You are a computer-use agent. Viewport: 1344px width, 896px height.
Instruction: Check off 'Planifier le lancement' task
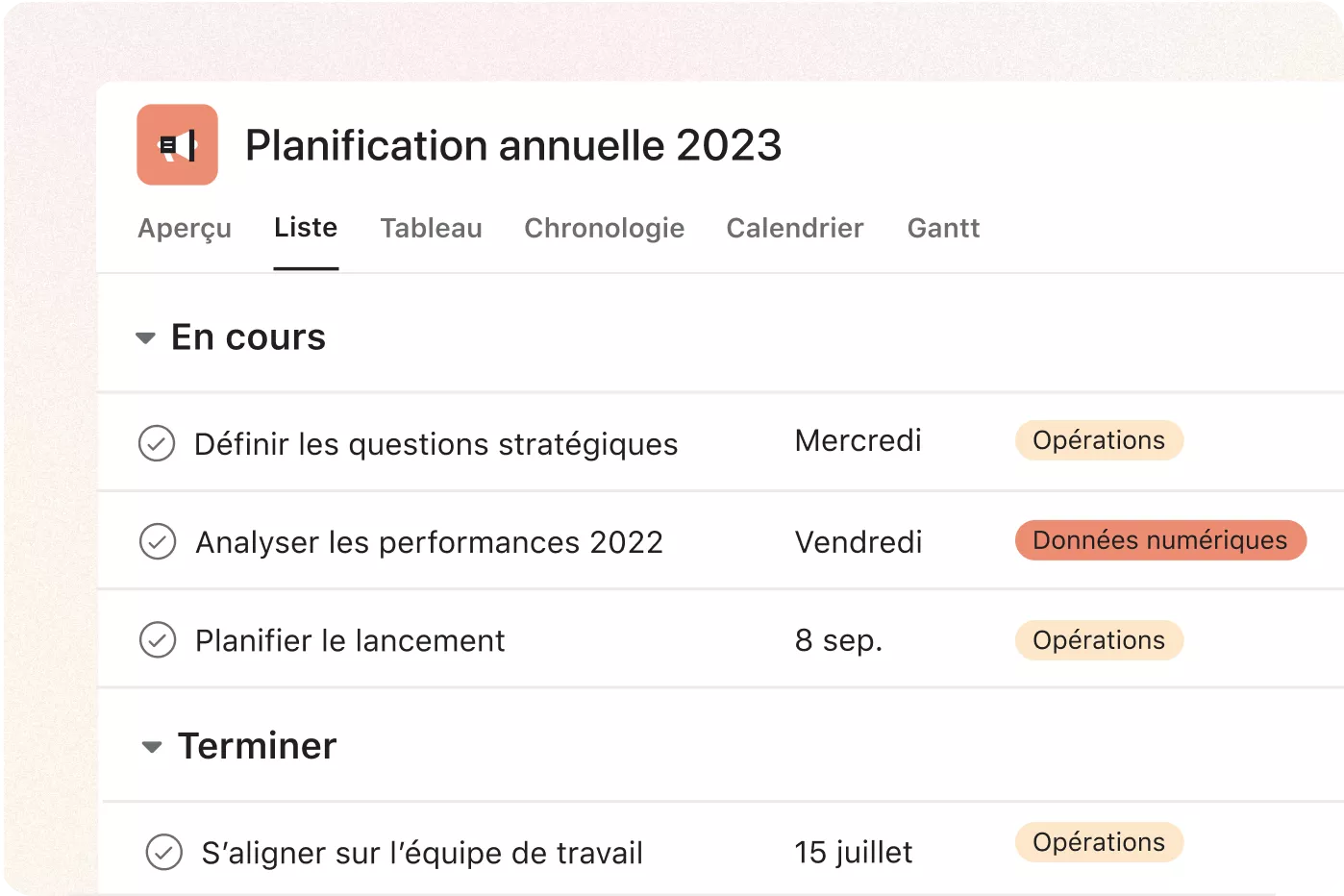[x=158, y=639]
